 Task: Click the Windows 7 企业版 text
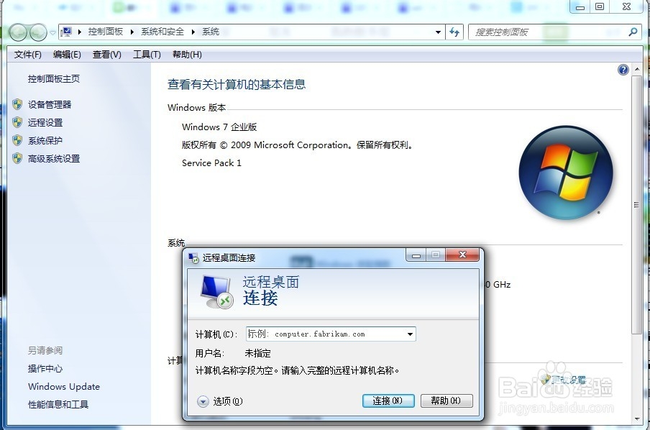pyautogui.click(x=219, y=127)
